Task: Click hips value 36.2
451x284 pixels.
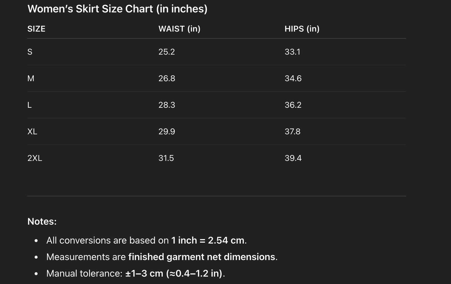Action: (293, 105)
